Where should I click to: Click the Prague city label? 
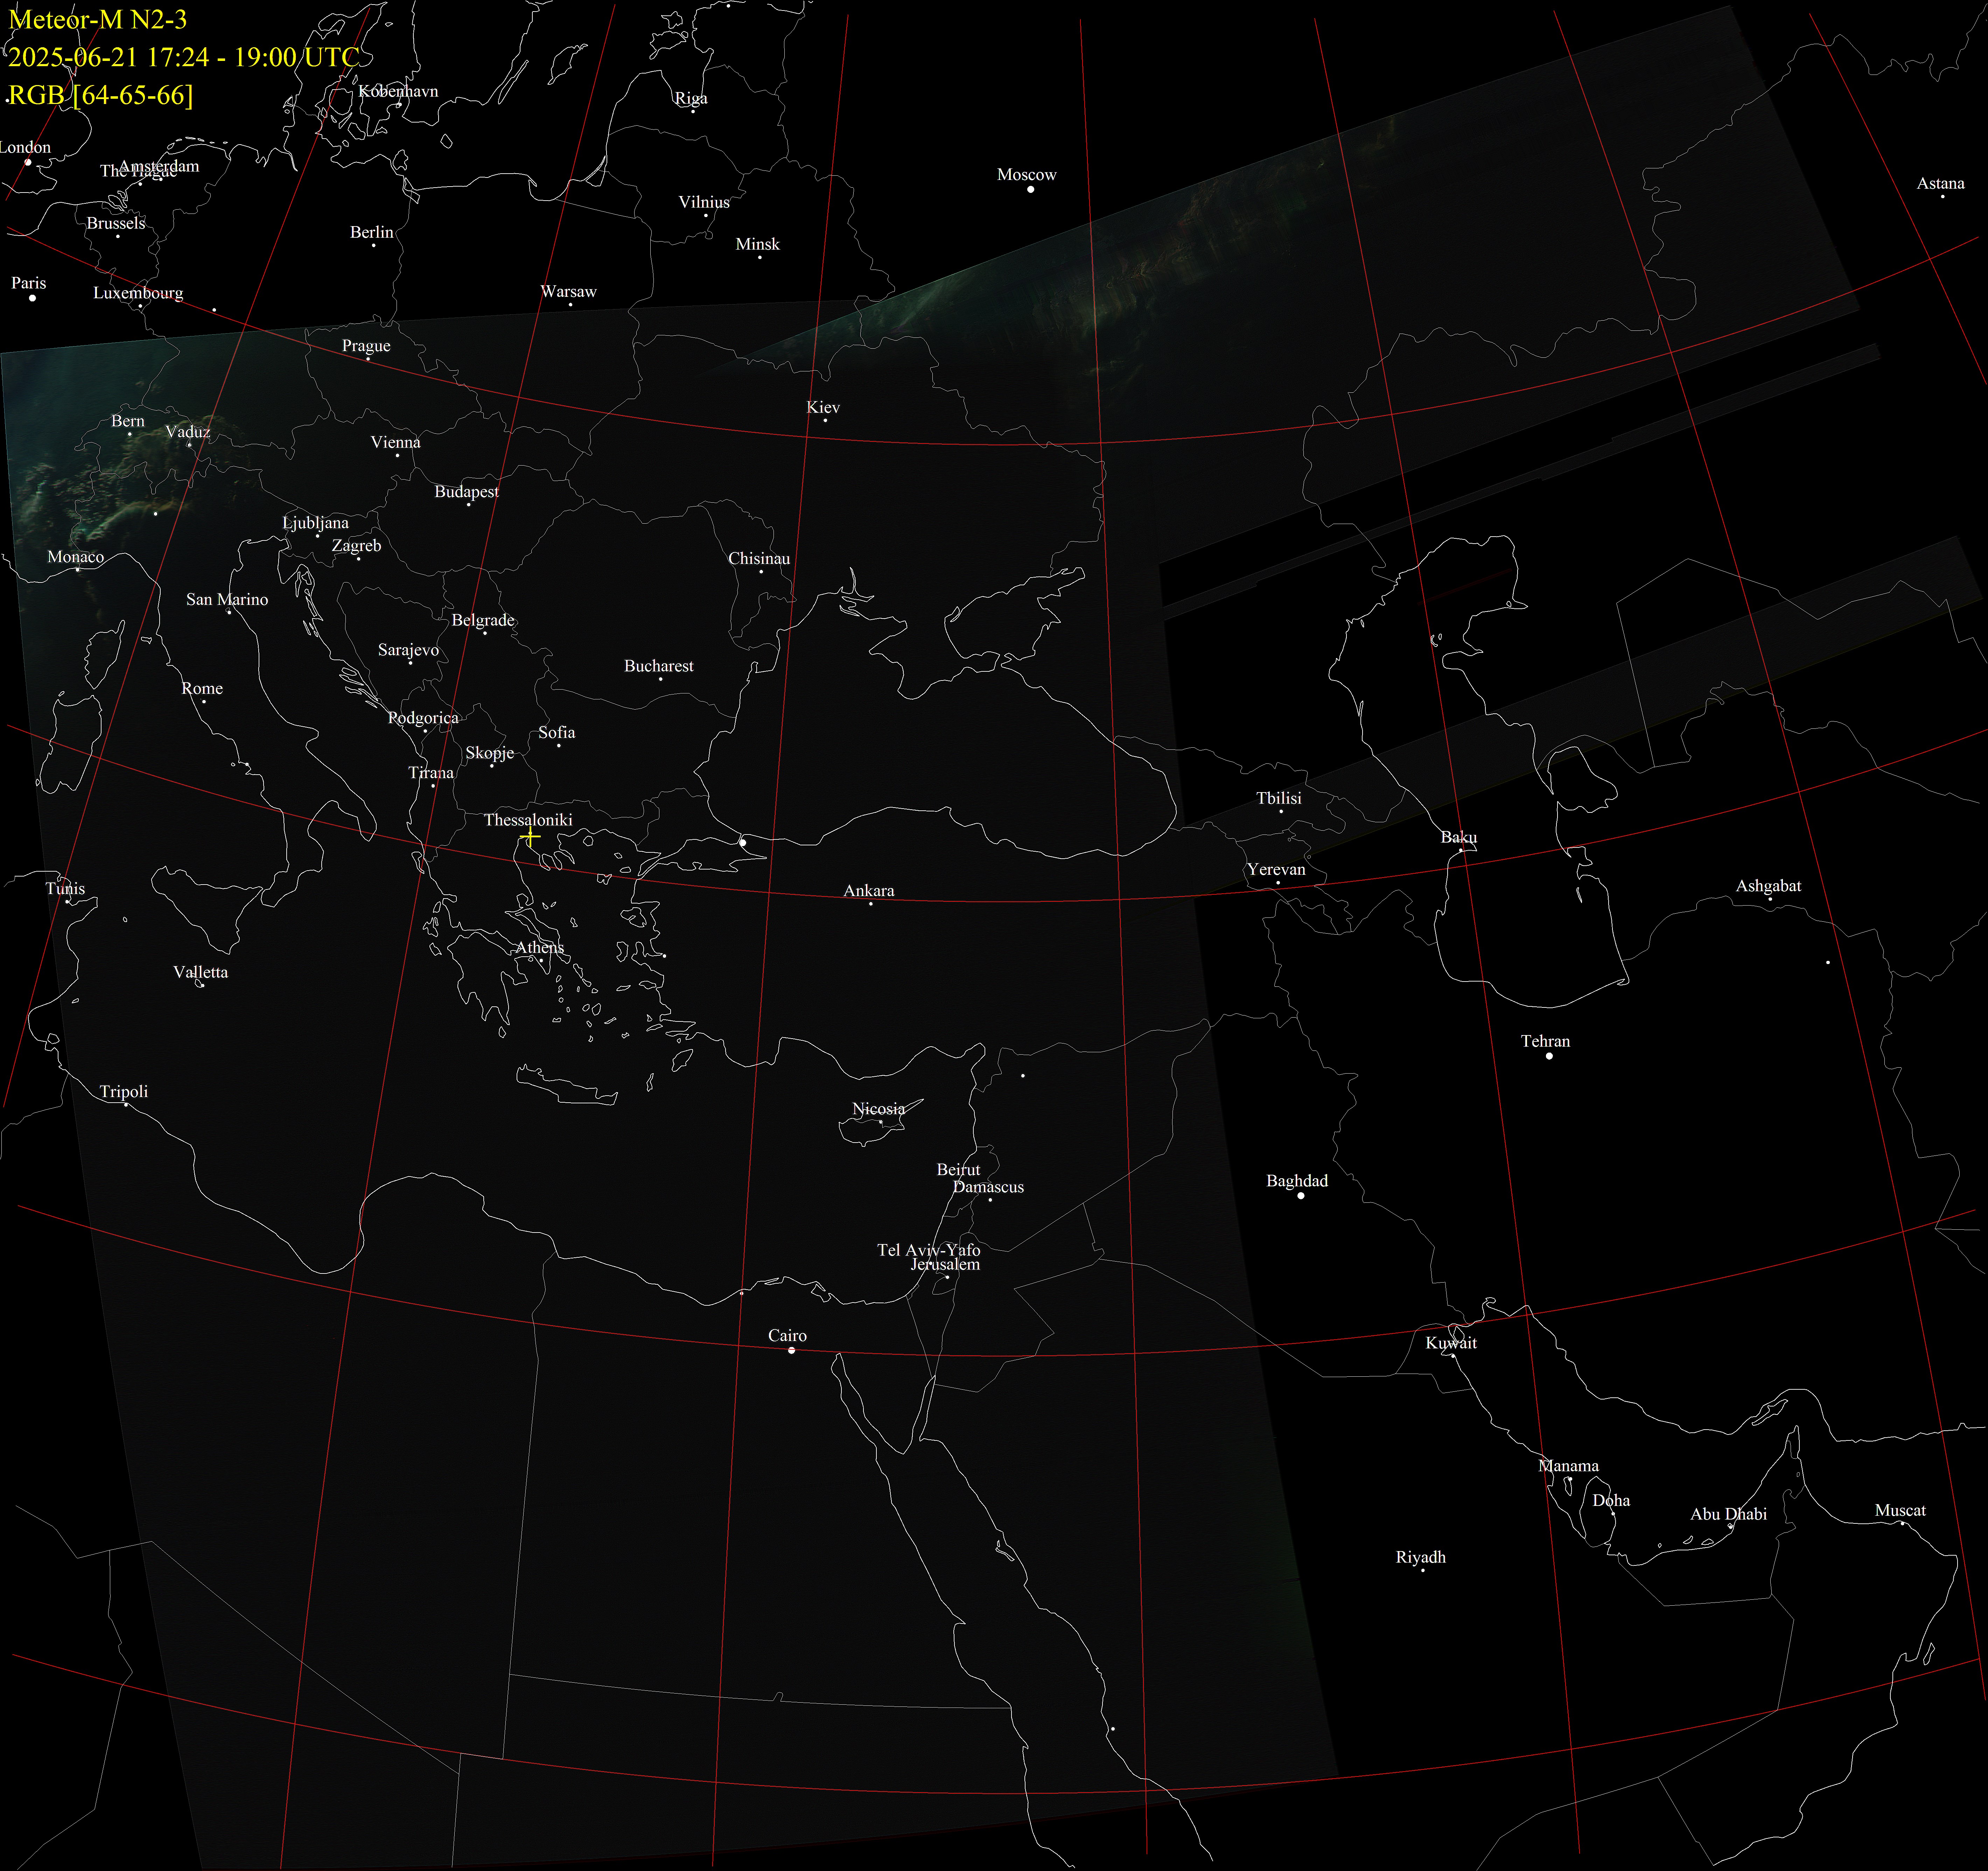366,346
